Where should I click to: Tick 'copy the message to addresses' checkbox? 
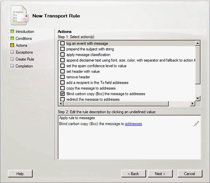coord(62,88)
